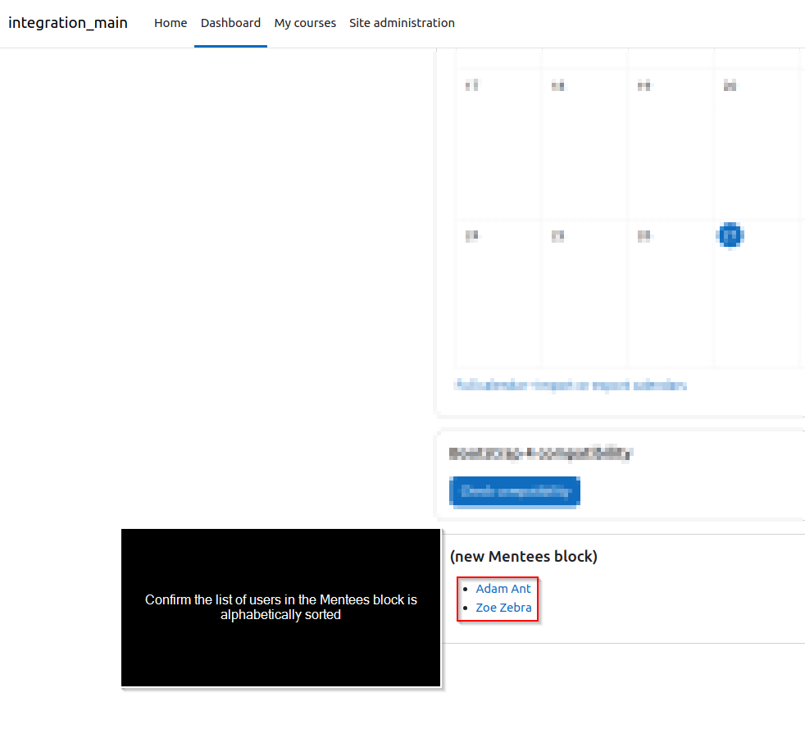Go to My courses tab

[305, 23]
